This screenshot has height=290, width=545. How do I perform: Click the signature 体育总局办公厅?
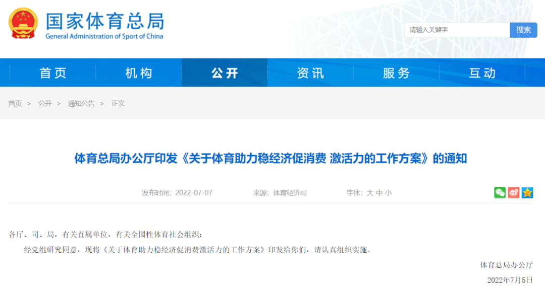[x=507, y=265]
